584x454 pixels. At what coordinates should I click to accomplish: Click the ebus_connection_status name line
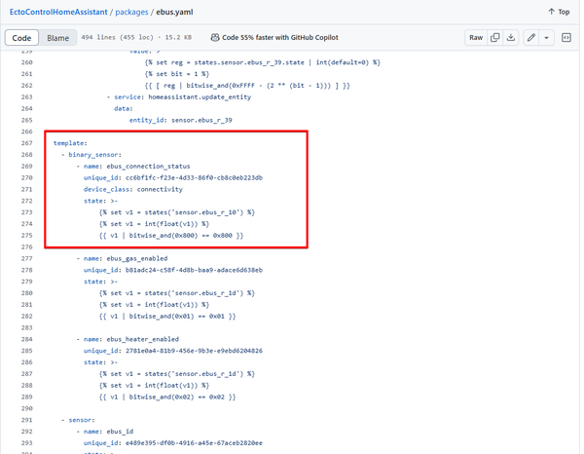(148, 167)
